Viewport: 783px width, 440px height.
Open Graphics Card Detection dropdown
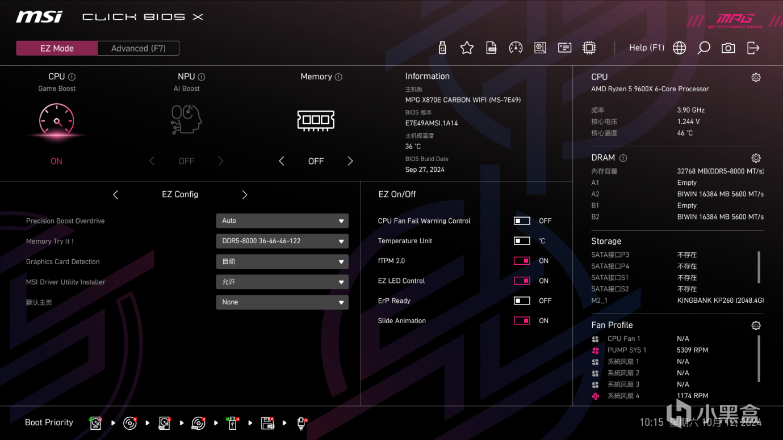(282, 261)
